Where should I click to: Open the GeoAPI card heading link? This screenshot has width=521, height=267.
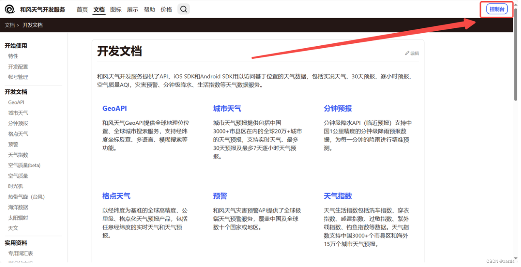tap(115, 109)
